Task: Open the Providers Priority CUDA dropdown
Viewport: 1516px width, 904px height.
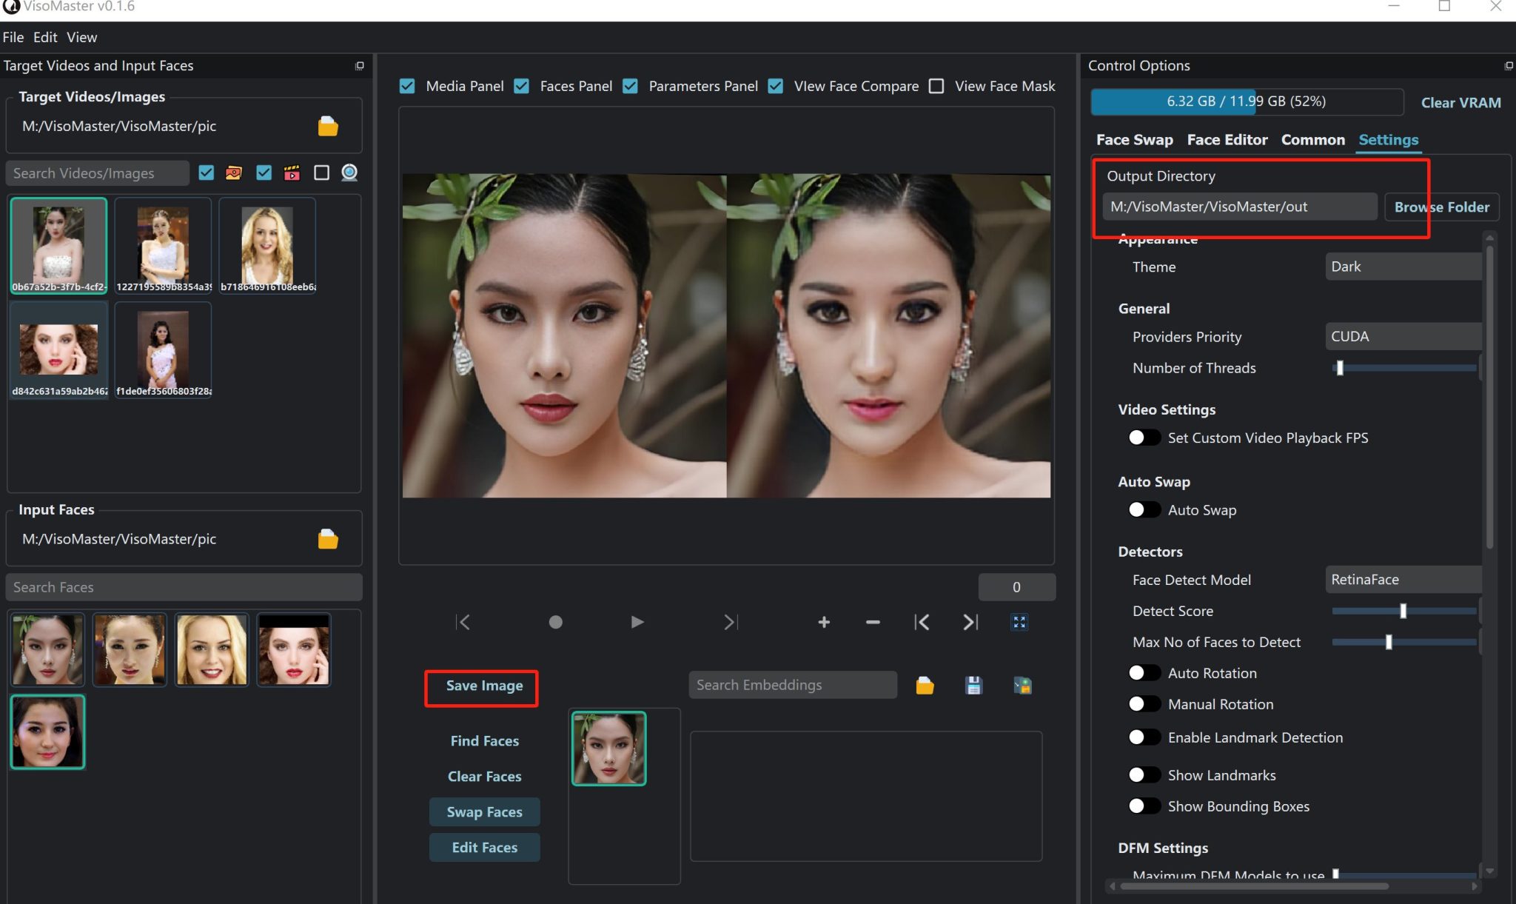Action: tap(1403, 337)
